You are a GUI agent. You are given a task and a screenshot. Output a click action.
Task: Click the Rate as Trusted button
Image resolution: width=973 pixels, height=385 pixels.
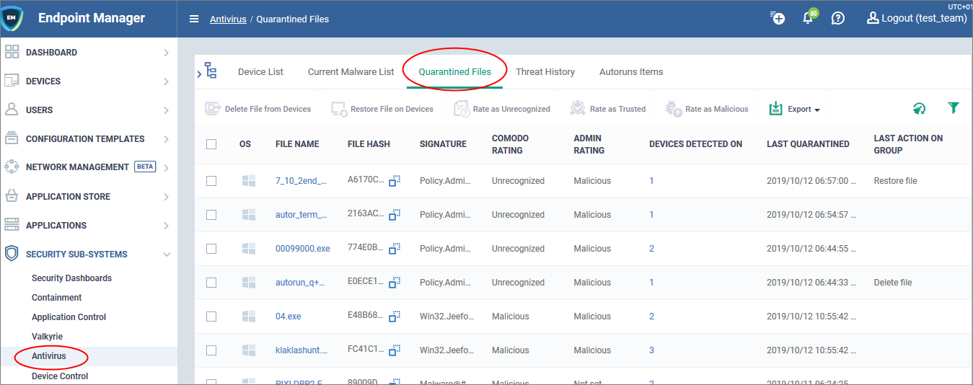tap(607, 109)
